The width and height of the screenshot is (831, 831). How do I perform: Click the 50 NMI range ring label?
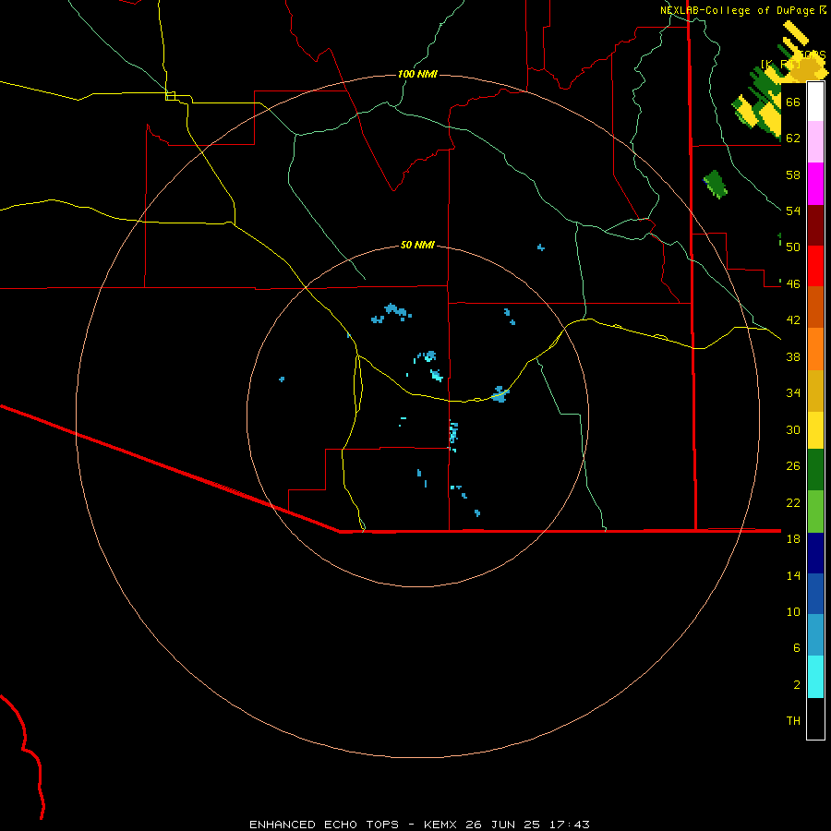[417, 245]
